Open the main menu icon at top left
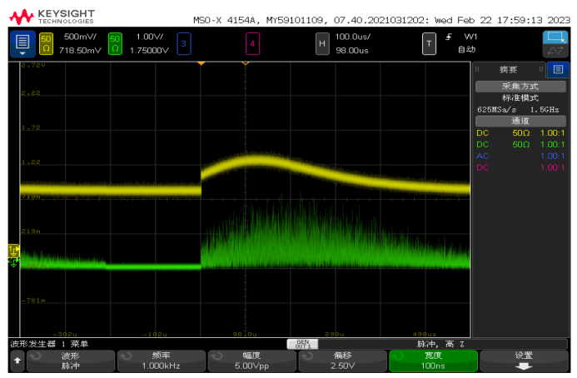This screenshot has height=378, width=577. [x=22, y=42]
